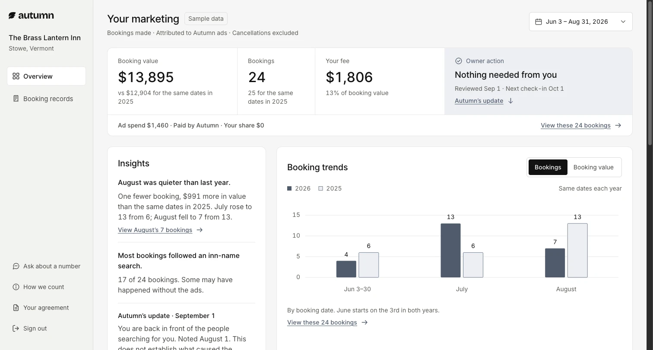Open How we count
653x350 pixels.
46,287
